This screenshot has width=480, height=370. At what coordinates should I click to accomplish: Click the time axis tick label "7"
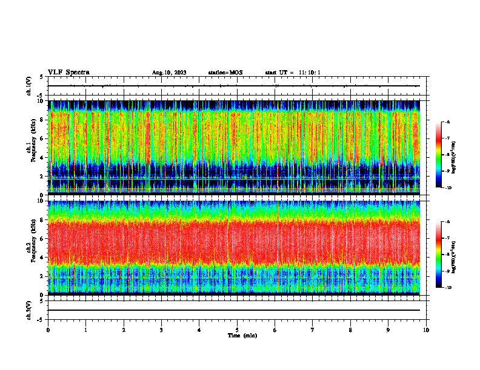point(313,330)
